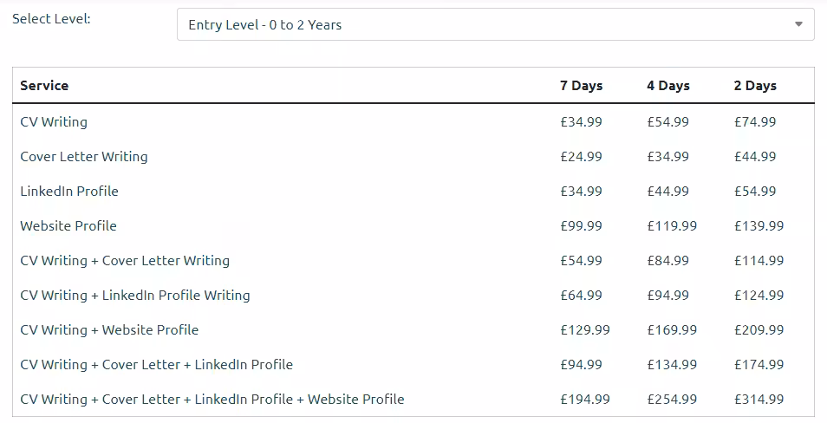Viewport: 827px width, 423px height.
Task: Click the Select Level label
Action: click(x=51, y=18)
